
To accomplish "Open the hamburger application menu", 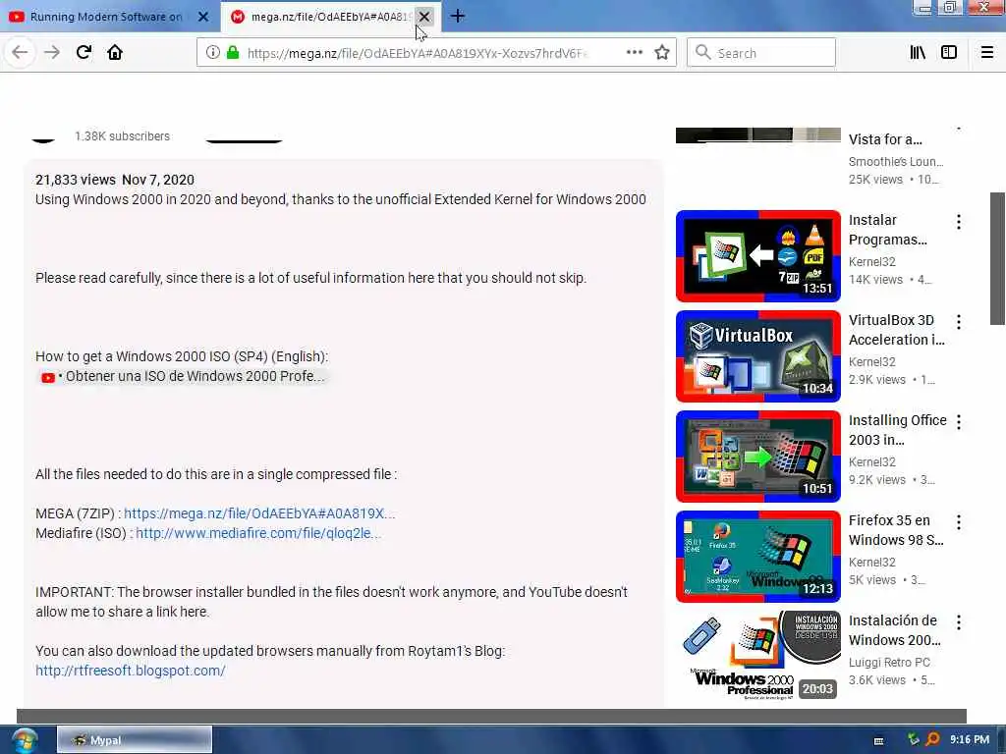I will tap(987, 53).
